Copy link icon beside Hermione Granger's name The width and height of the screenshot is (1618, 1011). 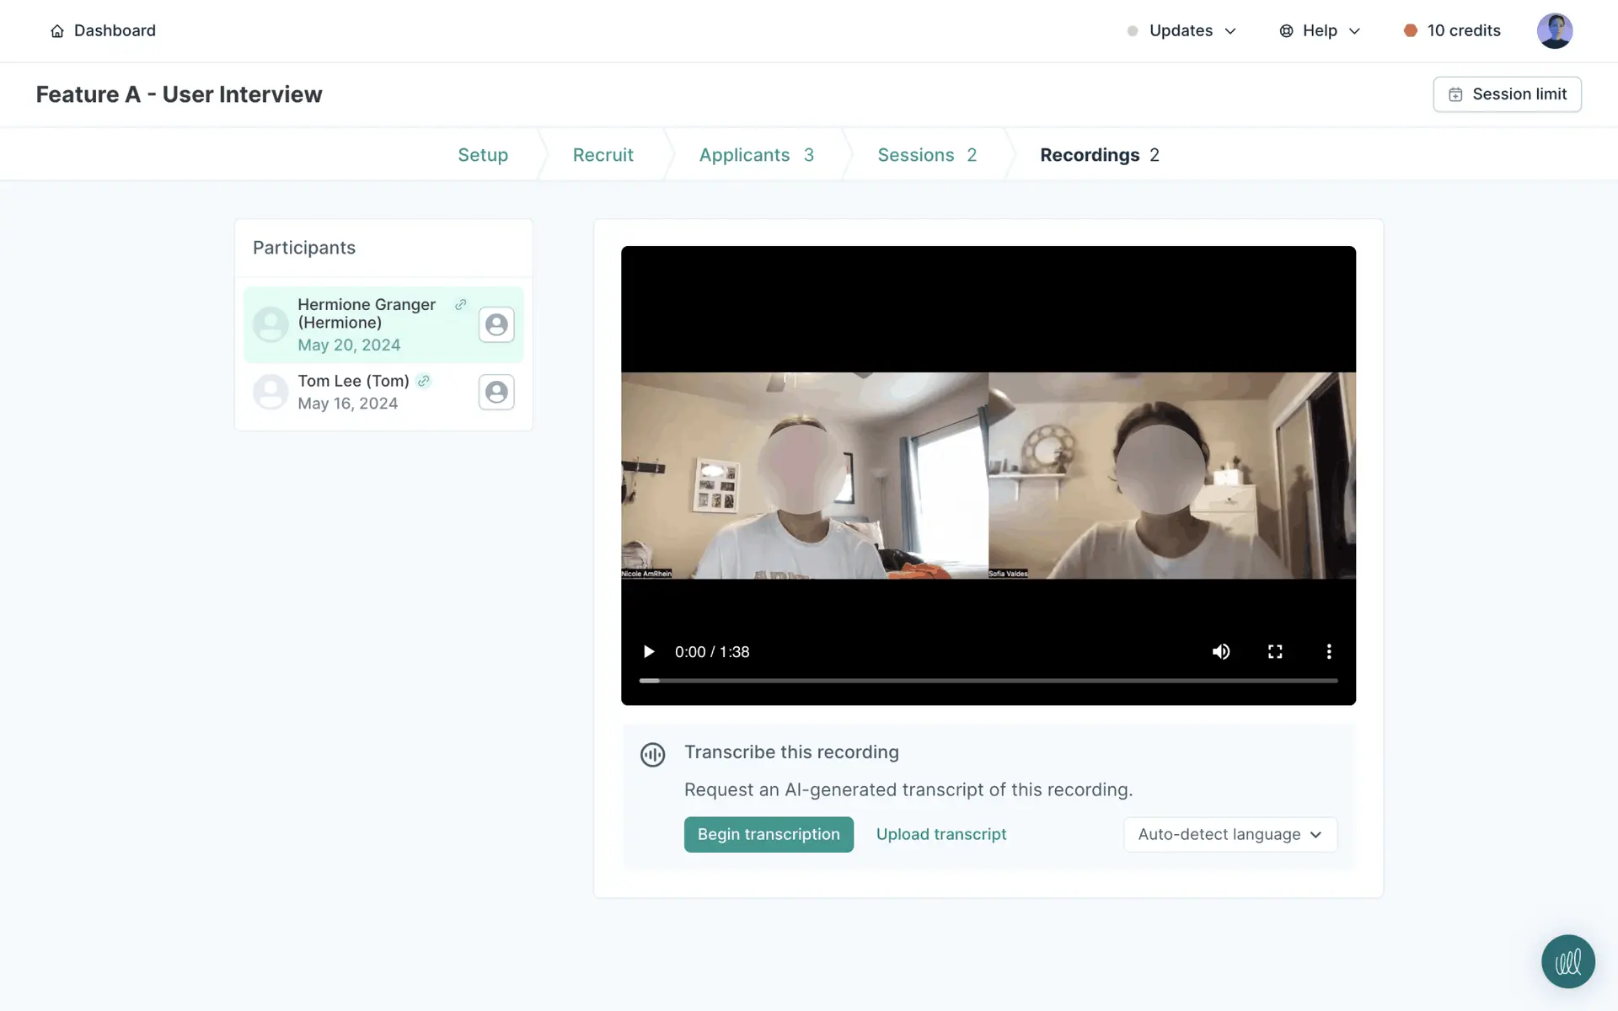click(x=461, y=305)
